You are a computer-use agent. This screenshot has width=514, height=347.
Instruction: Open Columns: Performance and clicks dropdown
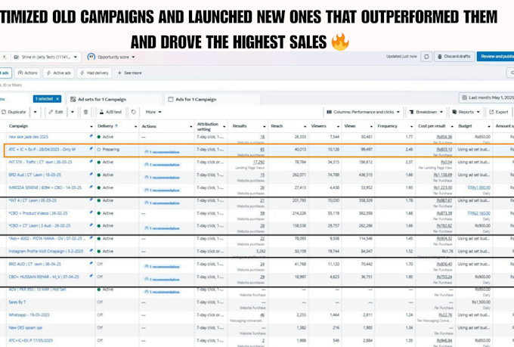coord(364,112)
